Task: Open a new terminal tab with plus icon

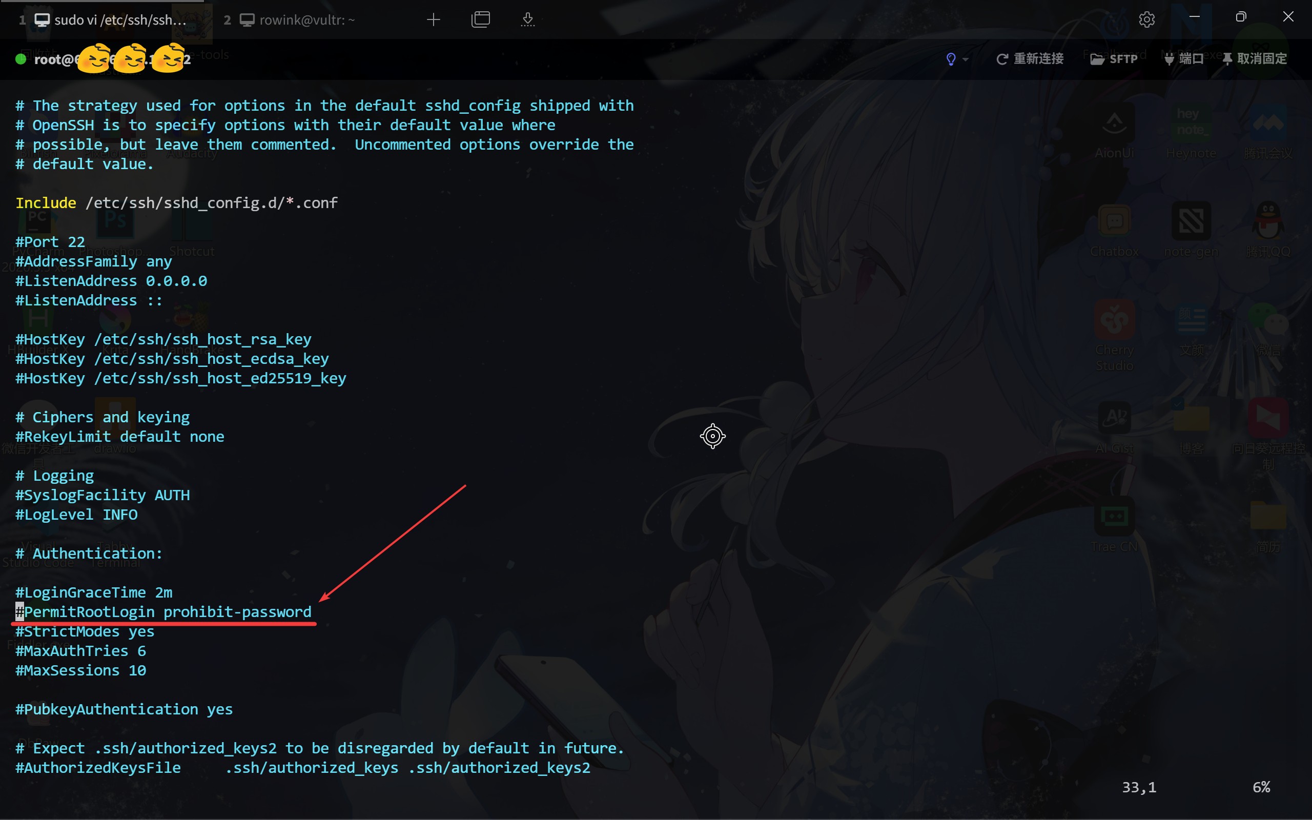Action: pyautogui.click(x=433, y=20)
